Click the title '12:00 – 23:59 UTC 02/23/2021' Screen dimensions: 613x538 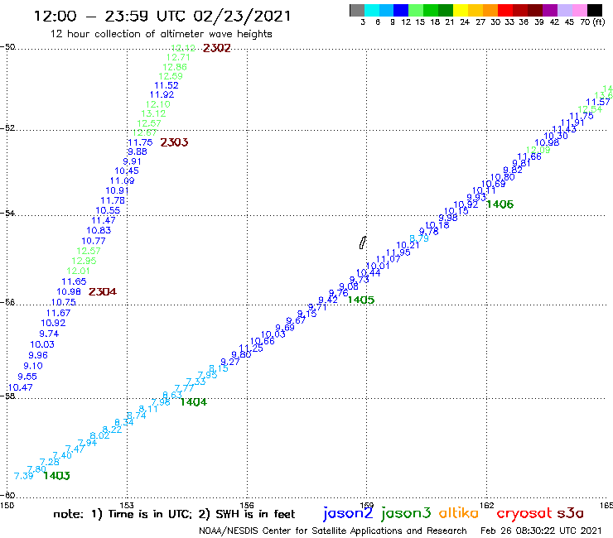click(x=162, y=16)
